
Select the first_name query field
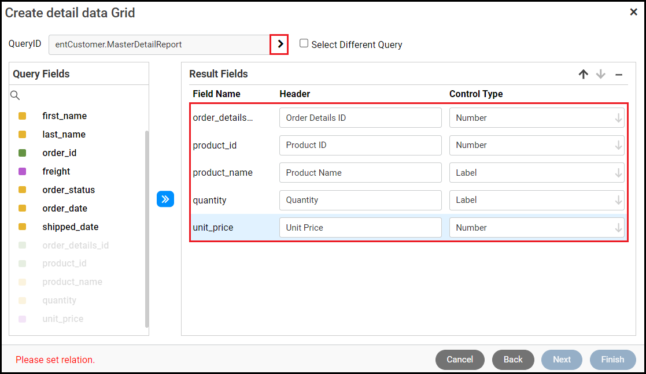[64, 116]
